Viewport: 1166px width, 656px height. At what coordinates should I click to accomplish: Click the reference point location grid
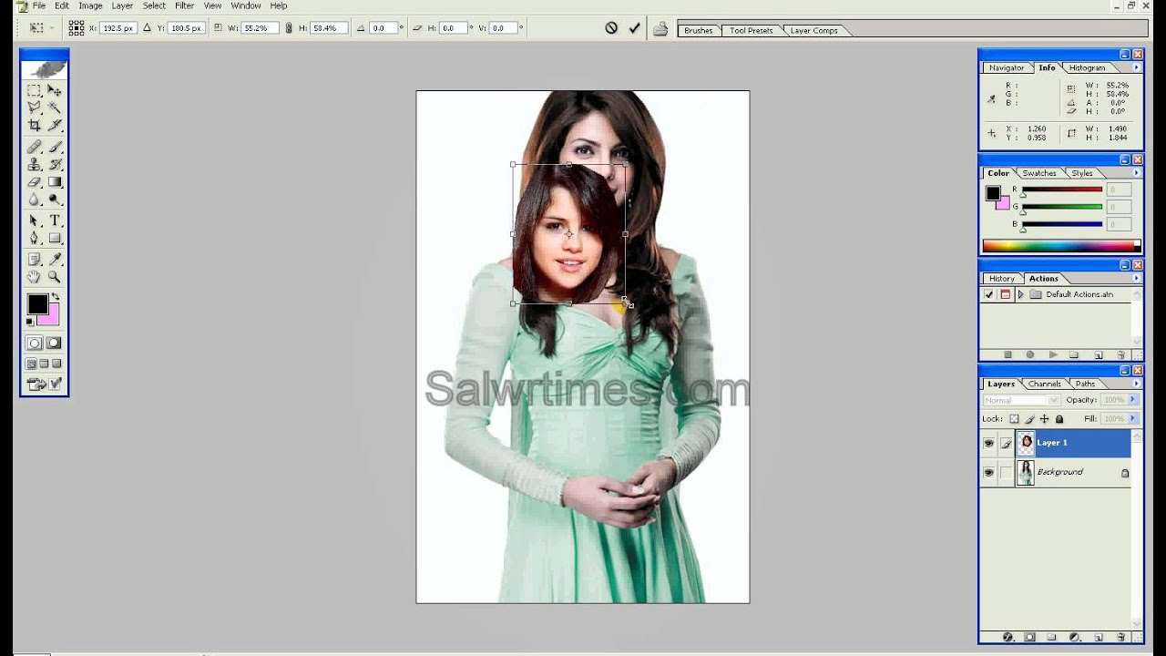pos(77,28)
